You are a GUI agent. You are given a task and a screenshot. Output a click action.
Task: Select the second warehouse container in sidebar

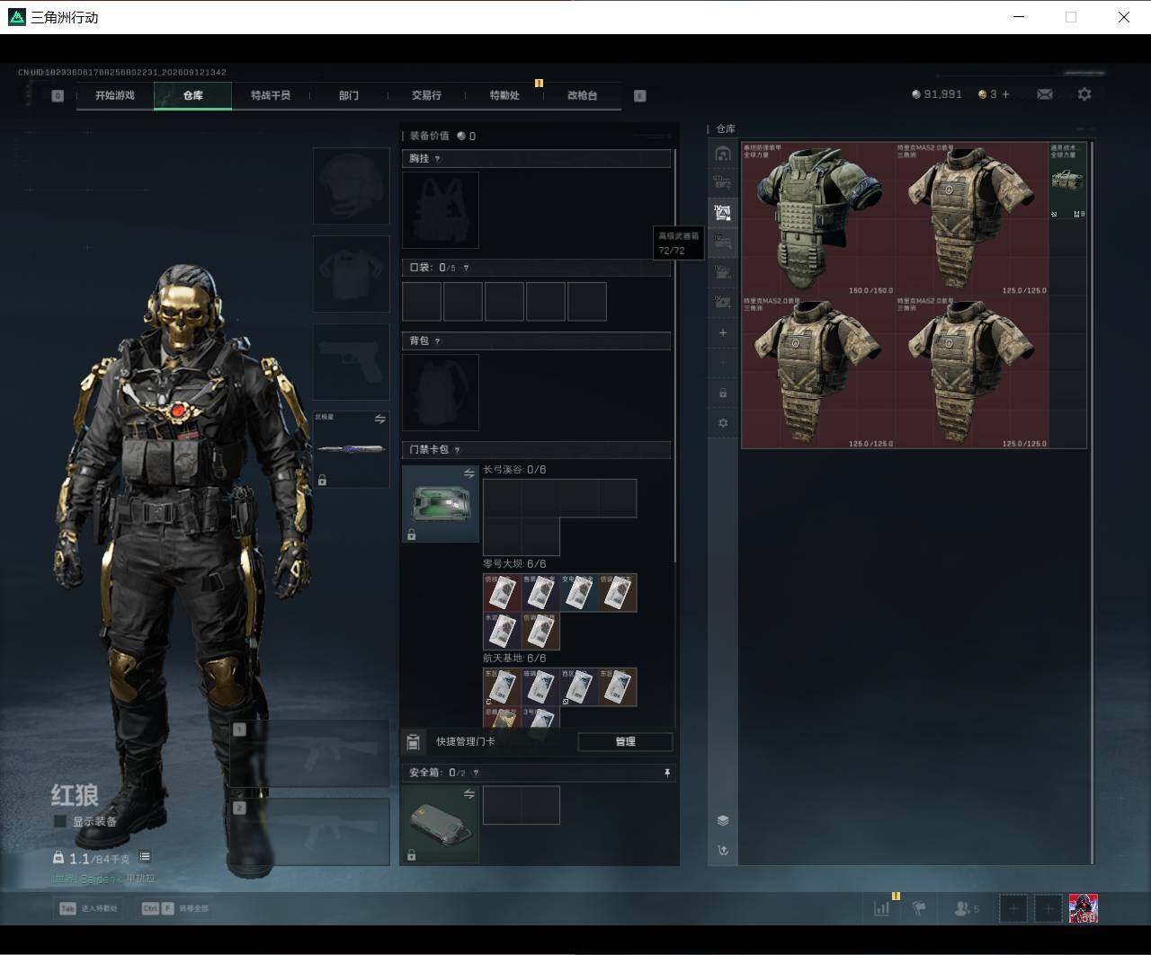pos(723,183)
